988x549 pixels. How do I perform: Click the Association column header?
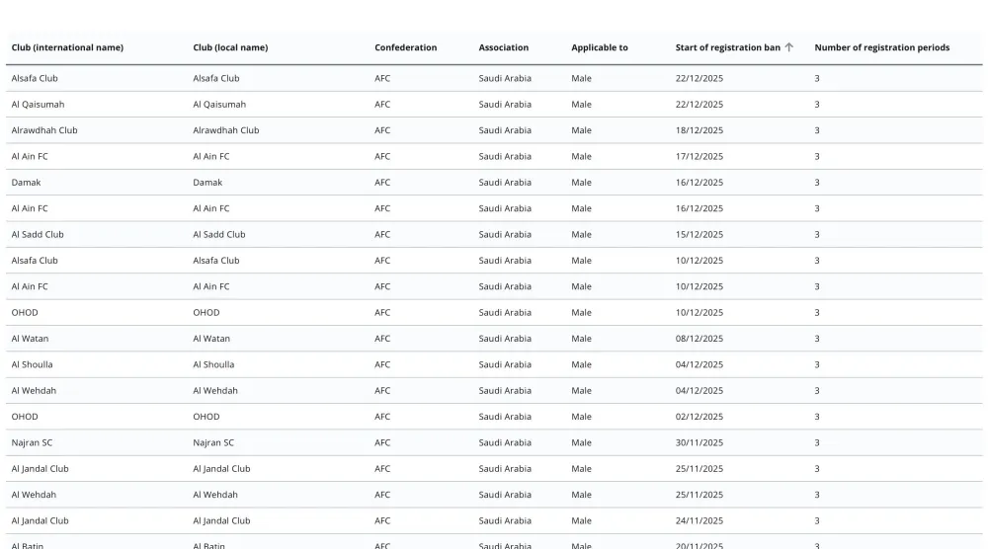(x=503, y=47)
